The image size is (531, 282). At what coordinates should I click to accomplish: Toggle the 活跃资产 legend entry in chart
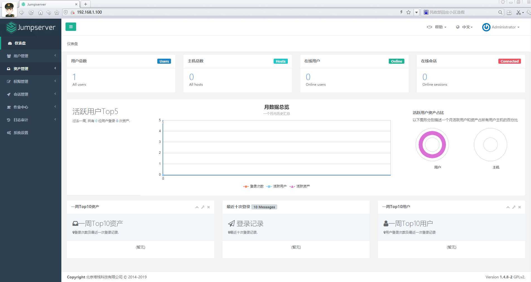300,186
